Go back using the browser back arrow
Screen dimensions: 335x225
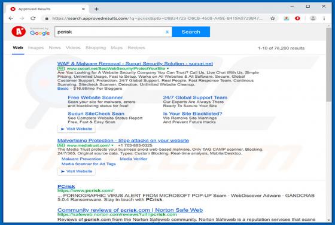coord(11,19)
